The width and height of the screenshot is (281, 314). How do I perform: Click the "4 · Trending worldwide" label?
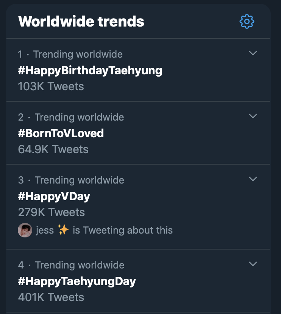[x=71, y=265]
